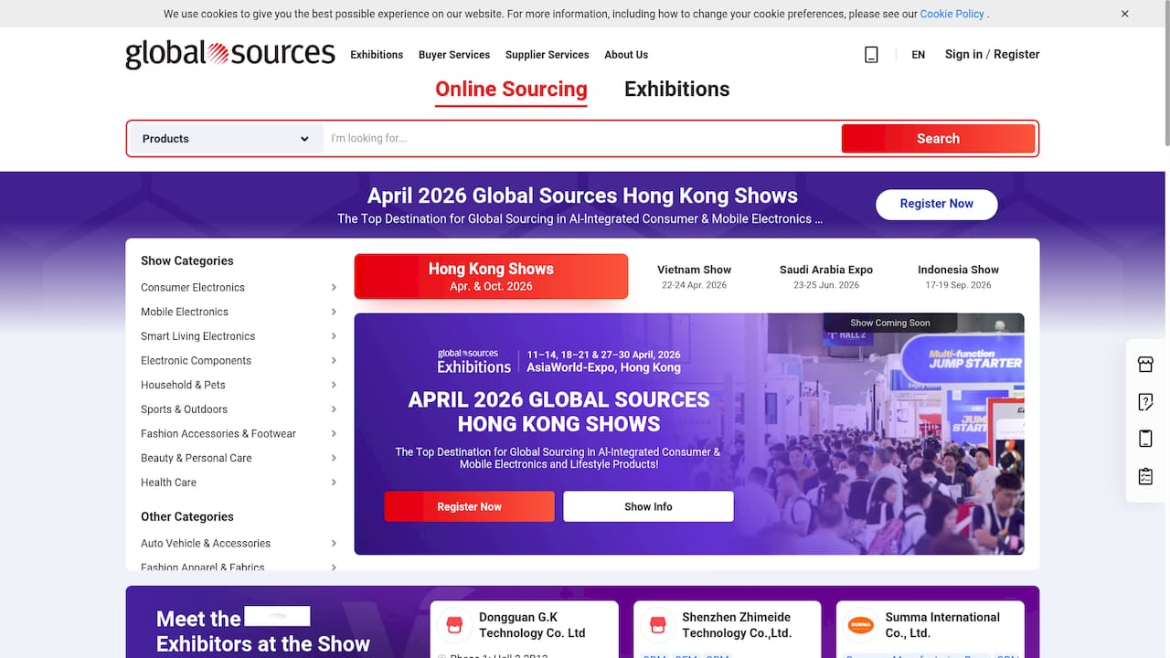Click Dongguan G.K Technology store icon

[454, 625]
